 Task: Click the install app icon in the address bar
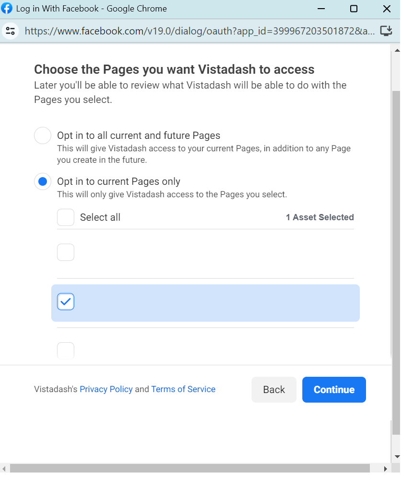(x=386, y=31)
